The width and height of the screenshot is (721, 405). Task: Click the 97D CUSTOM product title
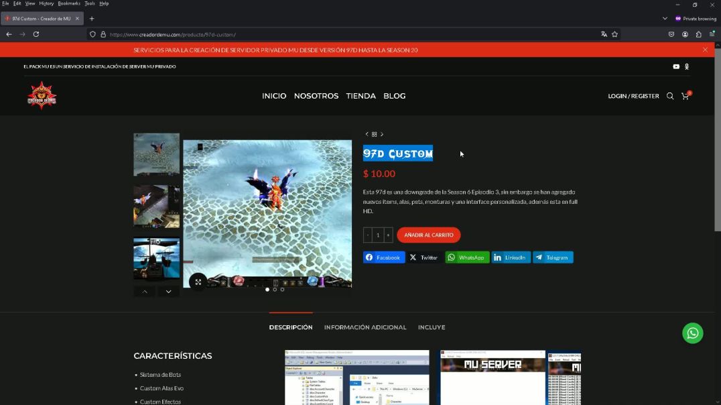[398, 154]
